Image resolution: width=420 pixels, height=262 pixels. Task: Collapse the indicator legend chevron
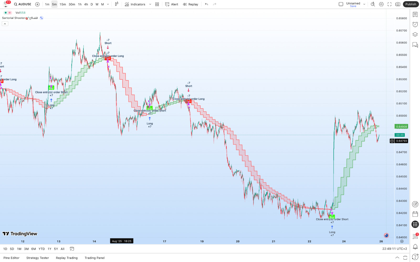[5, 24]
